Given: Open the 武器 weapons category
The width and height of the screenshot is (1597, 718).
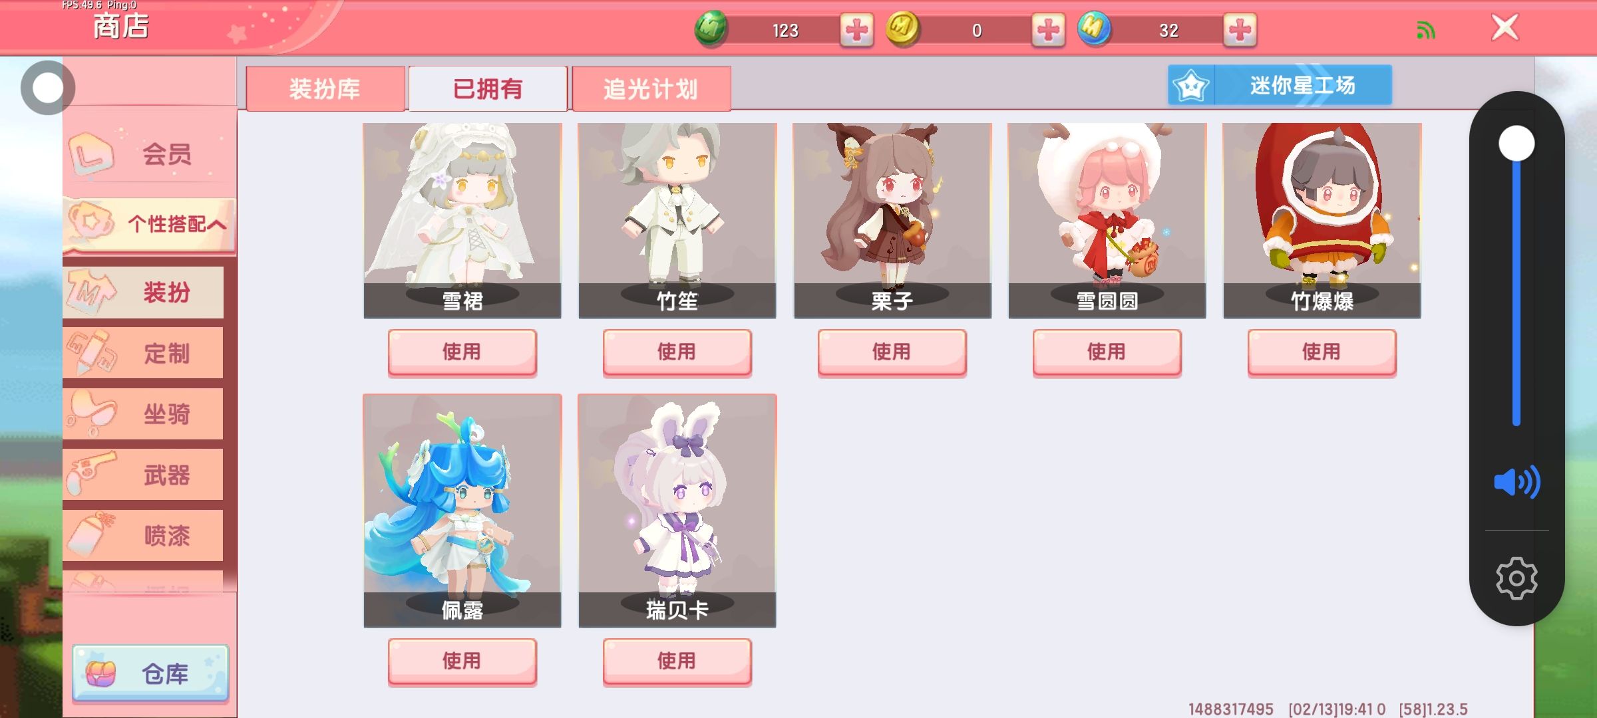Looking at the screenshot, I should (144, 475).
